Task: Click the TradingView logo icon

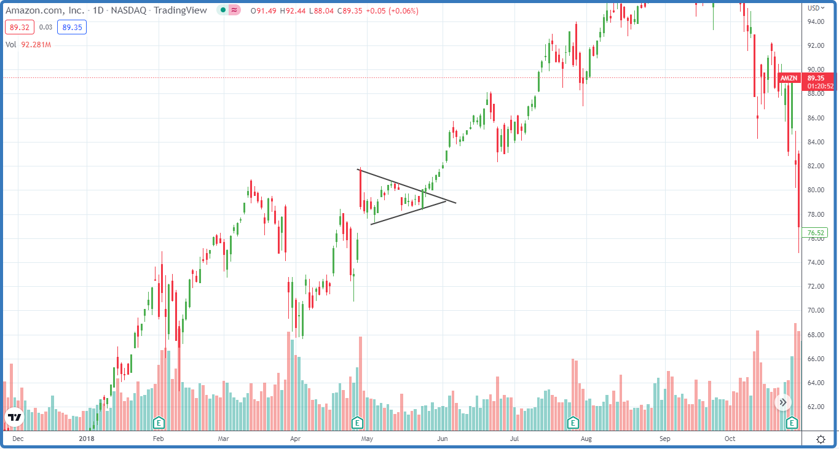Action: click(x=14, y=418)
